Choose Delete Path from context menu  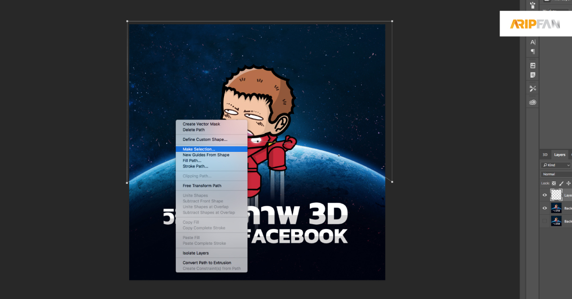click(194, 130)
